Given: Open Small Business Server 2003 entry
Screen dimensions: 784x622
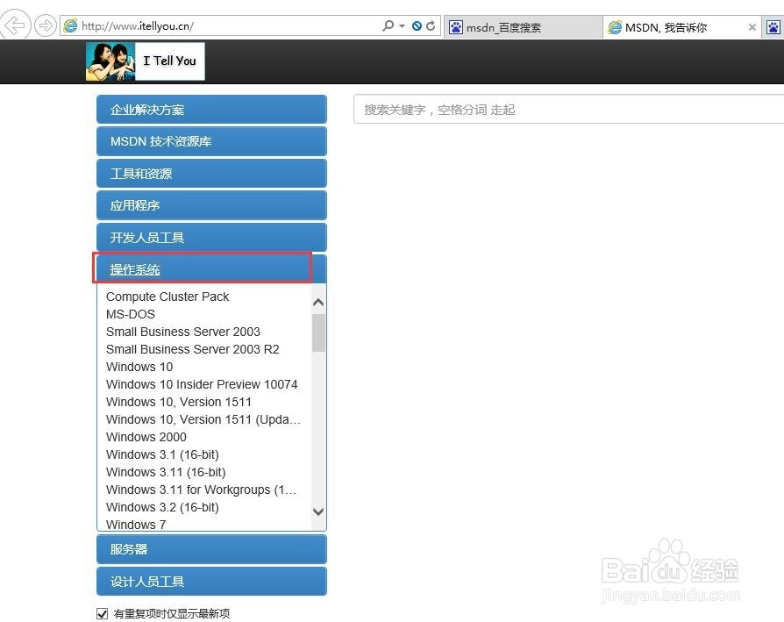Looking at the screenshot, I should pos(183,332).
